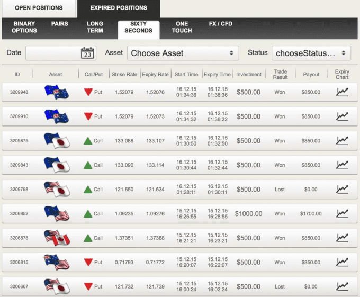Switch to Long Term tab
Viewport: 360px width, 297px height.
pyautogui.click(x=95, y=27)
